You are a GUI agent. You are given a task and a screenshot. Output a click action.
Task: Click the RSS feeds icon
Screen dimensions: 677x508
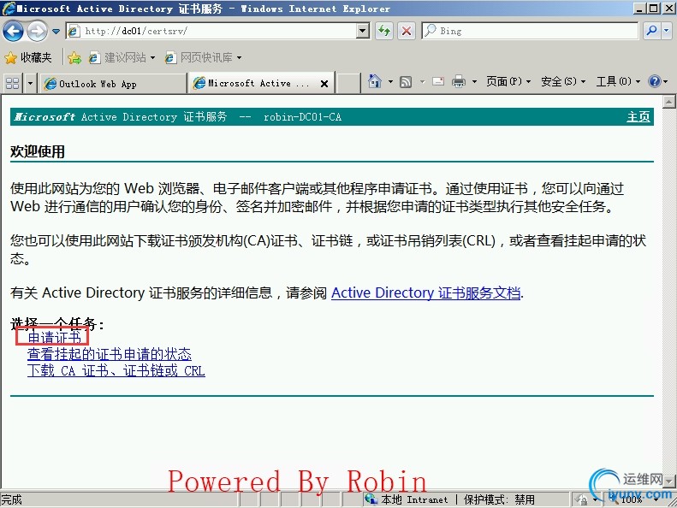(406, 81)
